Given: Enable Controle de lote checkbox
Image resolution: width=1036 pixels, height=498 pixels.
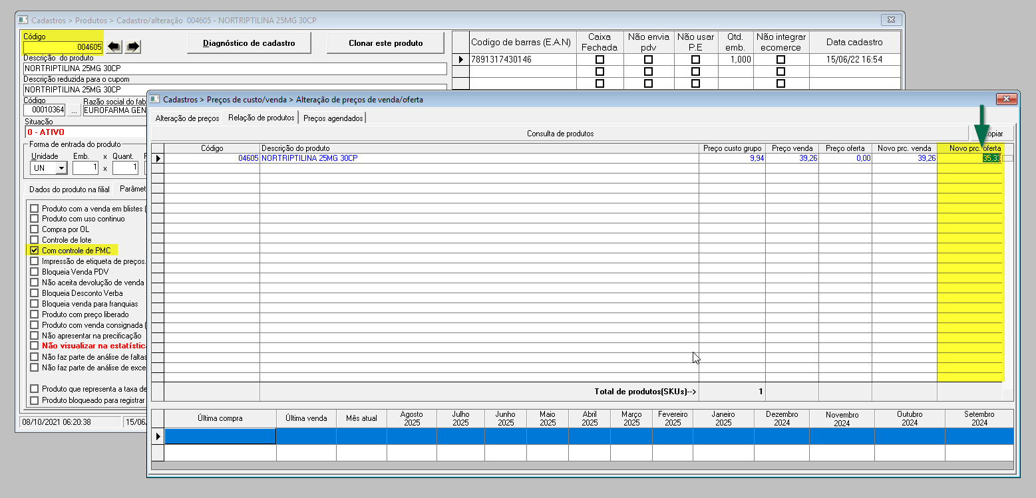Looking at the screenshot, I should [x=35, y=240].
